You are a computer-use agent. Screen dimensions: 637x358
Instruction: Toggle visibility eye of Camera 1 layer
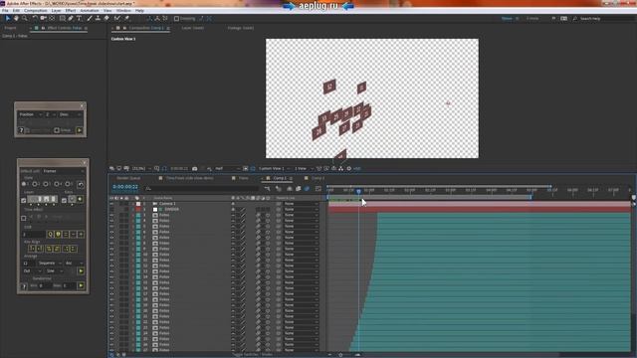pyautogui.click(x=111, y=204)
